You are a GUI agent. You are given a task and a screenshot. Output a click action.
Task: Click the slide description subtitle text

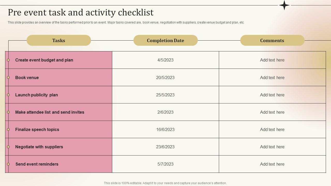126,22
